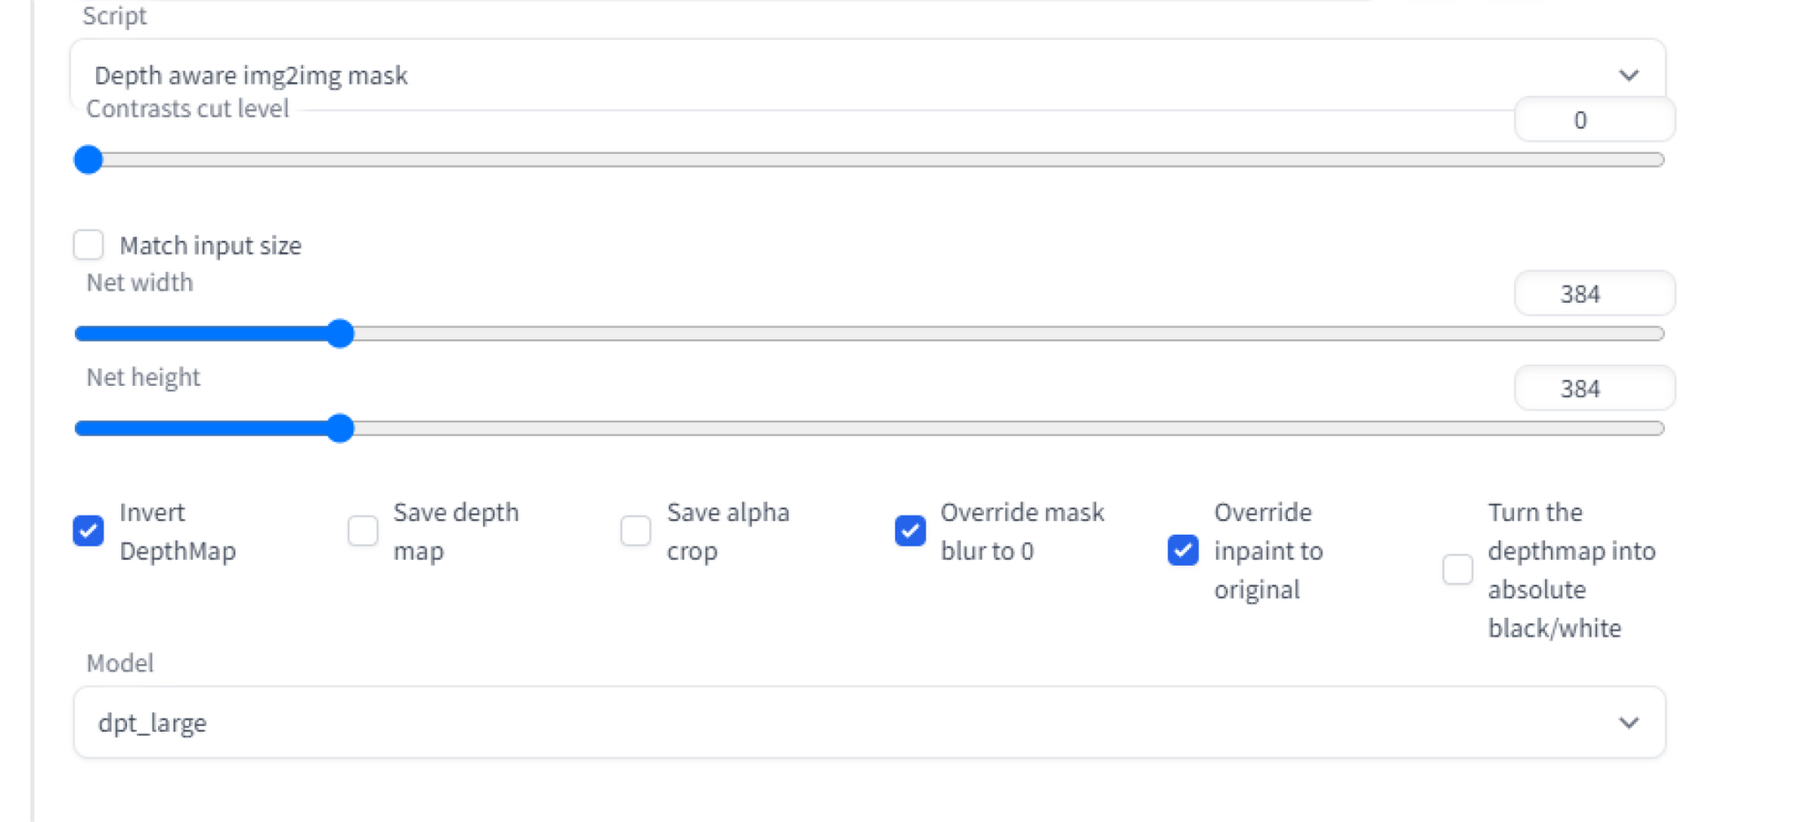Click the Net width slider handle
The image size is (1809, 822).
tap(340, 334)
